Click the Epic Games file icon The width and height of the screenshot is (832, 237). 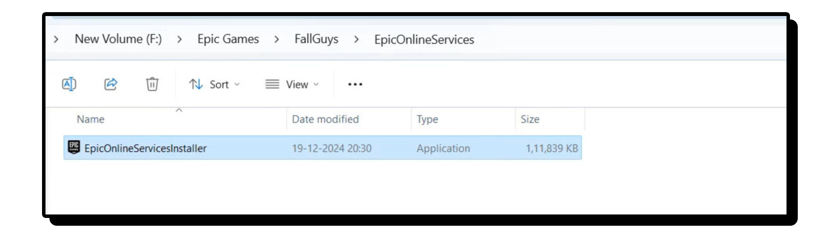pos(74,148)
